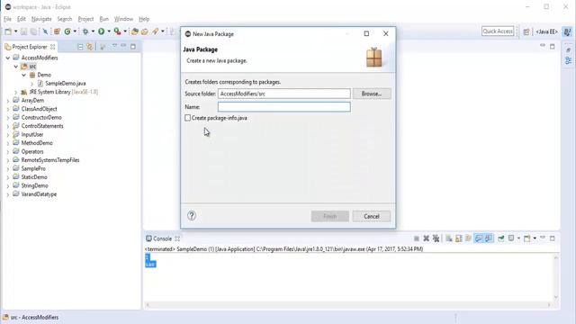Click Remove Launch X icon in Console
Image resolution: width=576 pixels, height=324 pixels.
pyautogui.click(x=426, y=238)
